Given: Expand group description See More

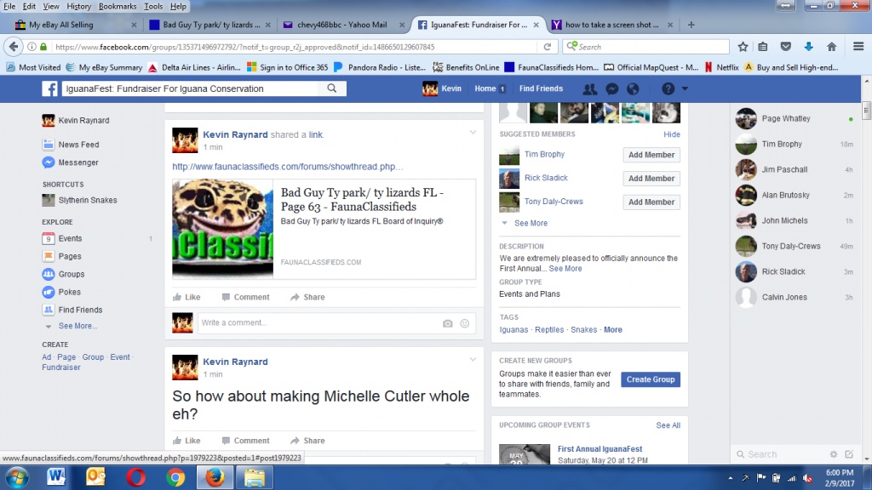Looking at the screenshot, I should click(x=565, y=268).
